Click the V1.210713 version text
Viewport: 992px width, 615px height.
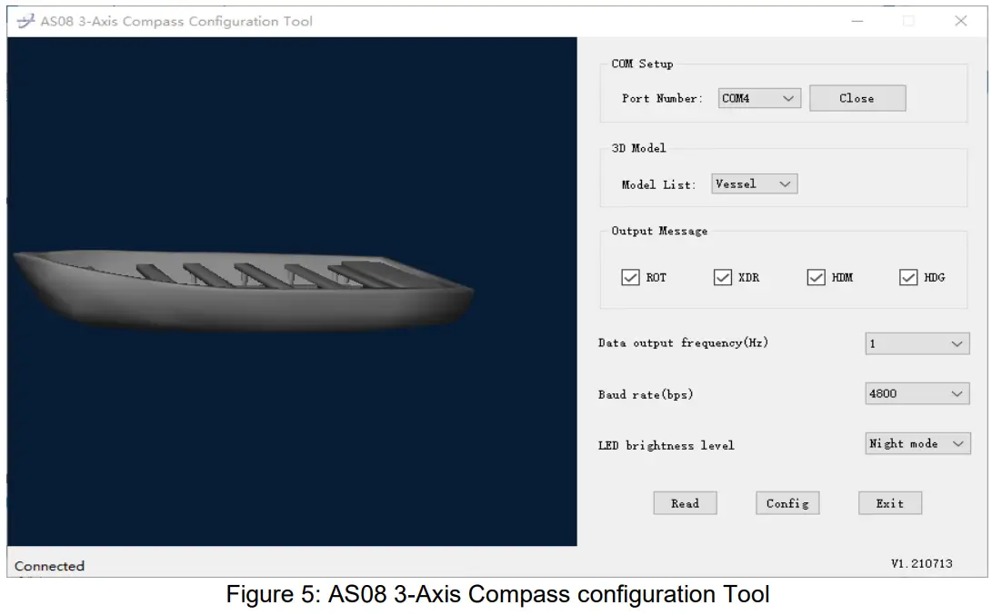[x=922, y=563]
